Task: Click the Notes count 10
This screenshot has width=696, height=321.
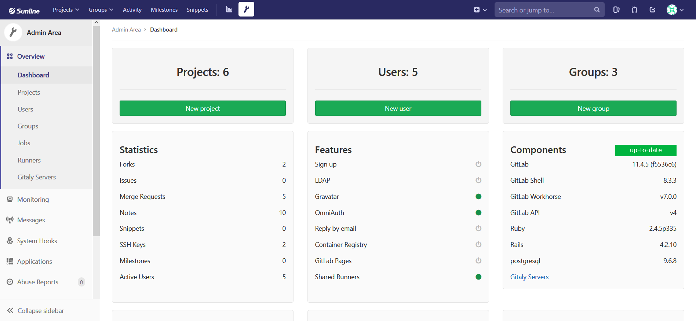Action: 283,212
